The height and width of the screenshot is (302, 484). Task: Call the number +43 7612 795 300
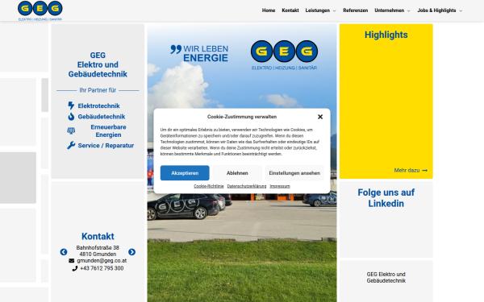(x=102, y=268)
